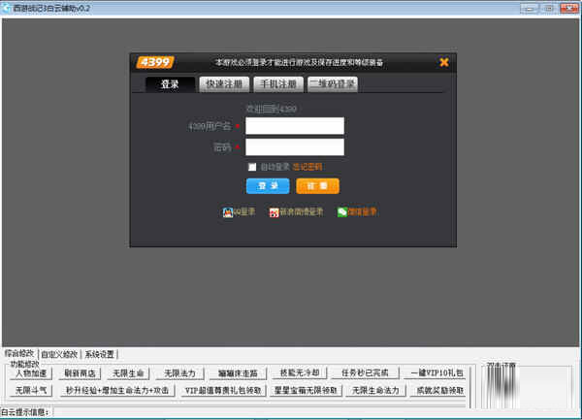The image size is (582, 420).
Task: Switch to the 快速注册 tab
Action: (225, 84)
